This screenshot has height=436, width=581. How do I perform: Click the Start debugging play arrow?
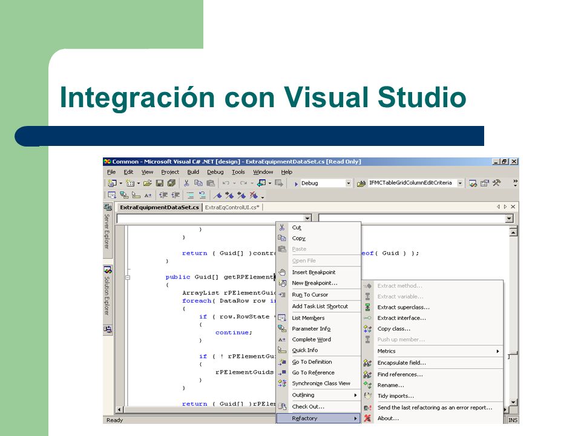coord(296,183)
